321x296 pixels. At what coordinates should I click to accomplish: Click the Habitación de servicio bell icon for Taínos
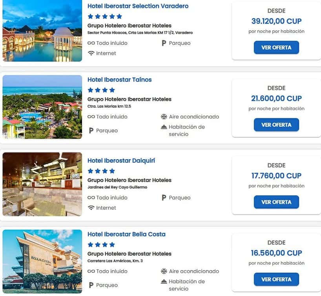point(164,127)
